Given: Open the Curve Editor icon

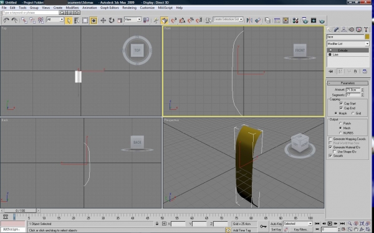Looking at the screenshot, I should pyautogui.click(x=277, y=21).
